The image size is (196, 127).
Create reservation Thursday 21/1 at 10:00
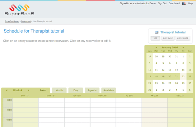click(129, 120)
